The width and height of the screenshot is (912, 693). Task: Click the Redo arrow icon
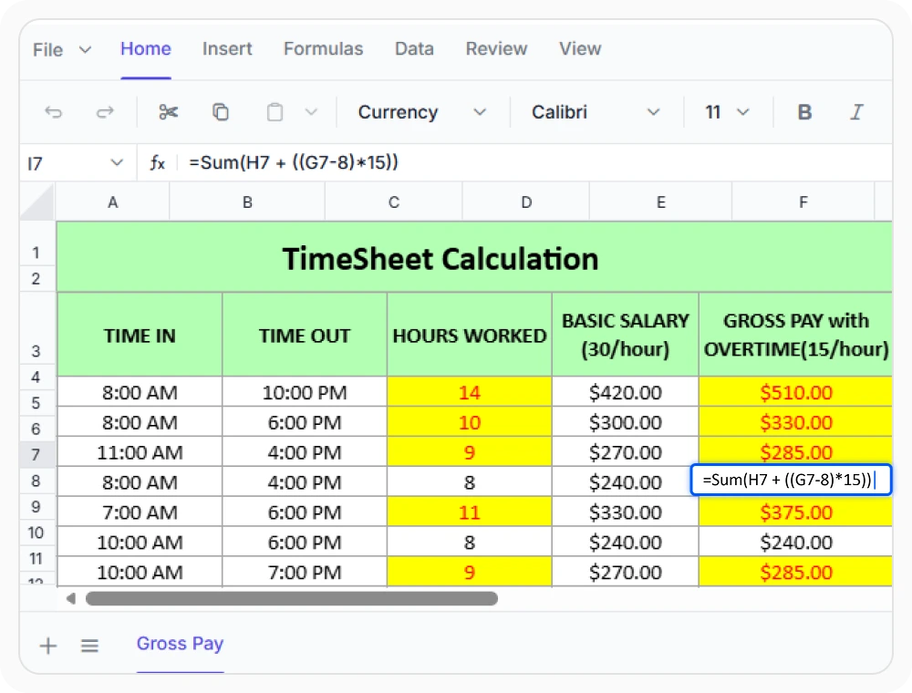[x=105, y=111]
